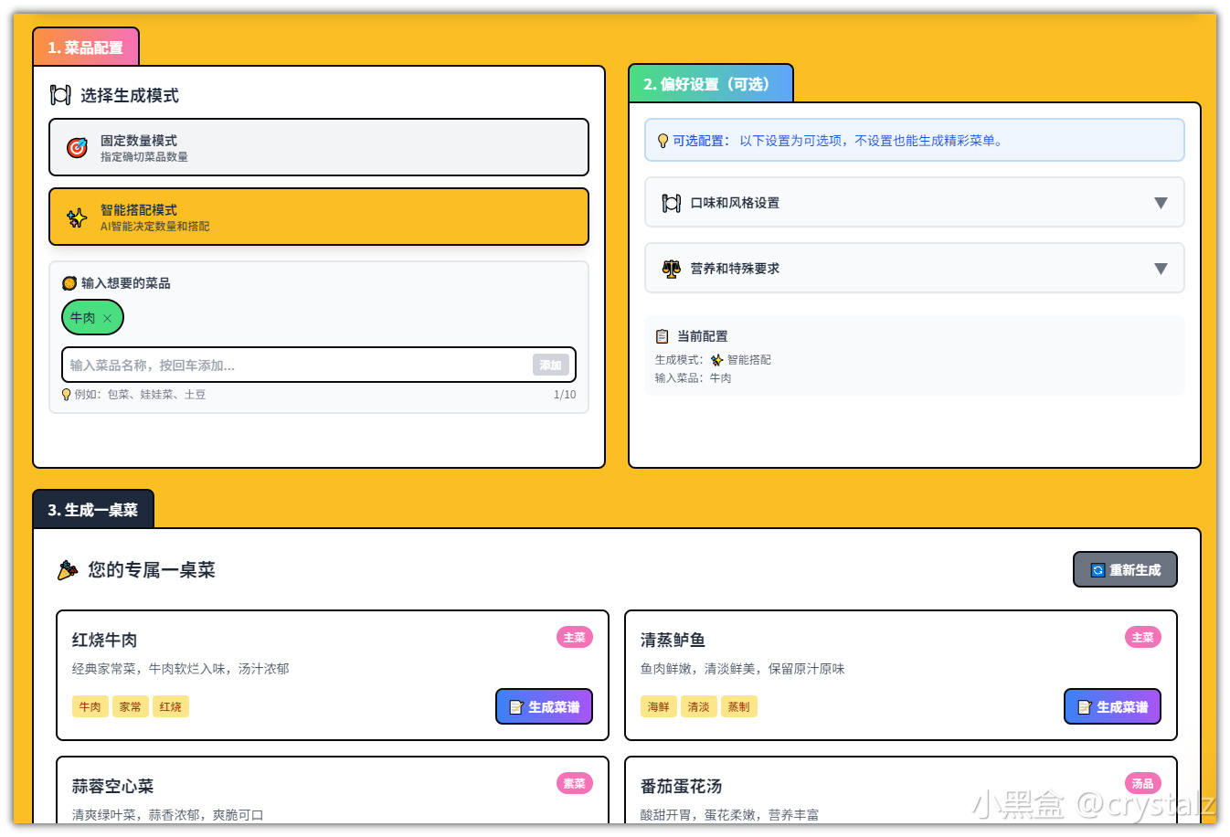Click the 选择生成模式 heading

pos(130,95)
